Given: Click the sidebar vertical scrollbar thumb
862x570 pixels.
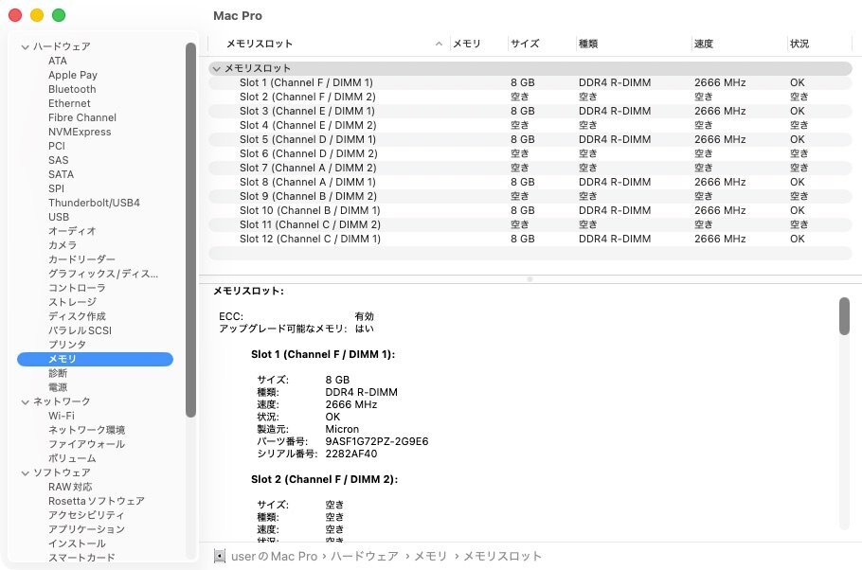Looking at the screenshot, I should 190,230.
